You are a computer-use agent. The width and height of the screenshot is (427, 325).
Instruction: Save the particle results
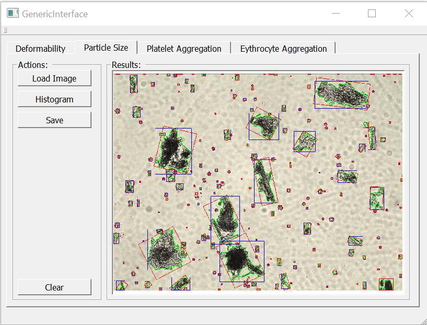(x=54, y=120)
